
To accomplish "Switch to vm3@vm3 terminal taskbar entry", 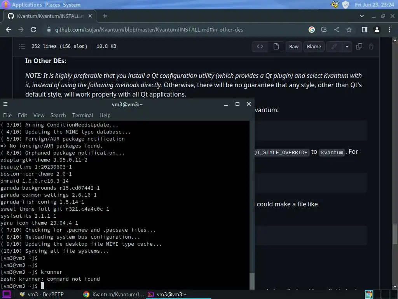I will (179, 294).
